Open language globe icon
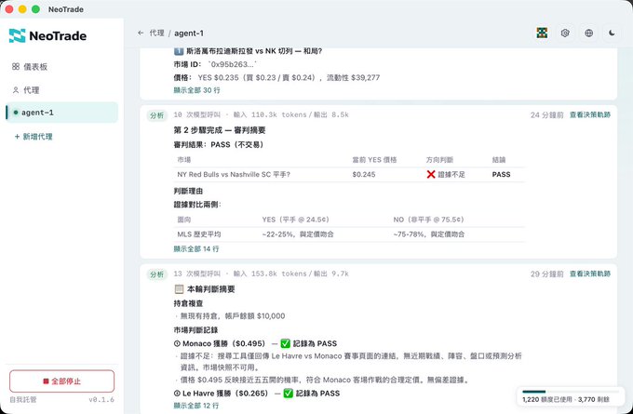The width and height of the screenshot is (633, 414). tap(588, 33)
